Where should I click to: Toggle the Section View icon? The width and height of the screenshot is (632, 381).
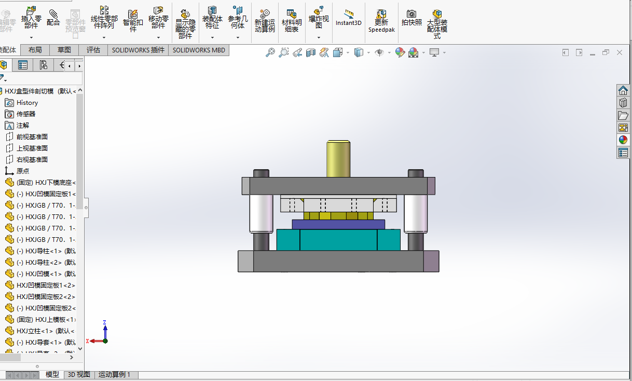coord(311,52)
